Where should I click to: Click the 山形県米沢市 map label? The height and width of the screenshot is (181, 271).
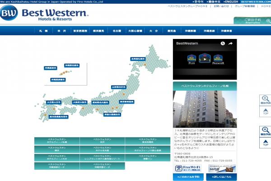click(x=118, y=87)
